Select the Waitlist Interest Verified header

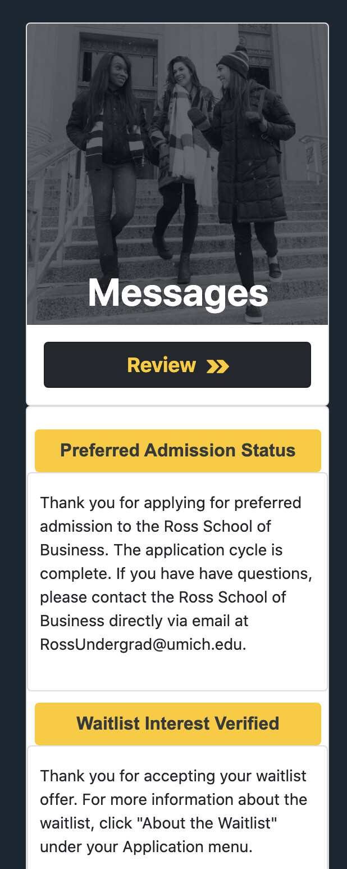(177, 723)
